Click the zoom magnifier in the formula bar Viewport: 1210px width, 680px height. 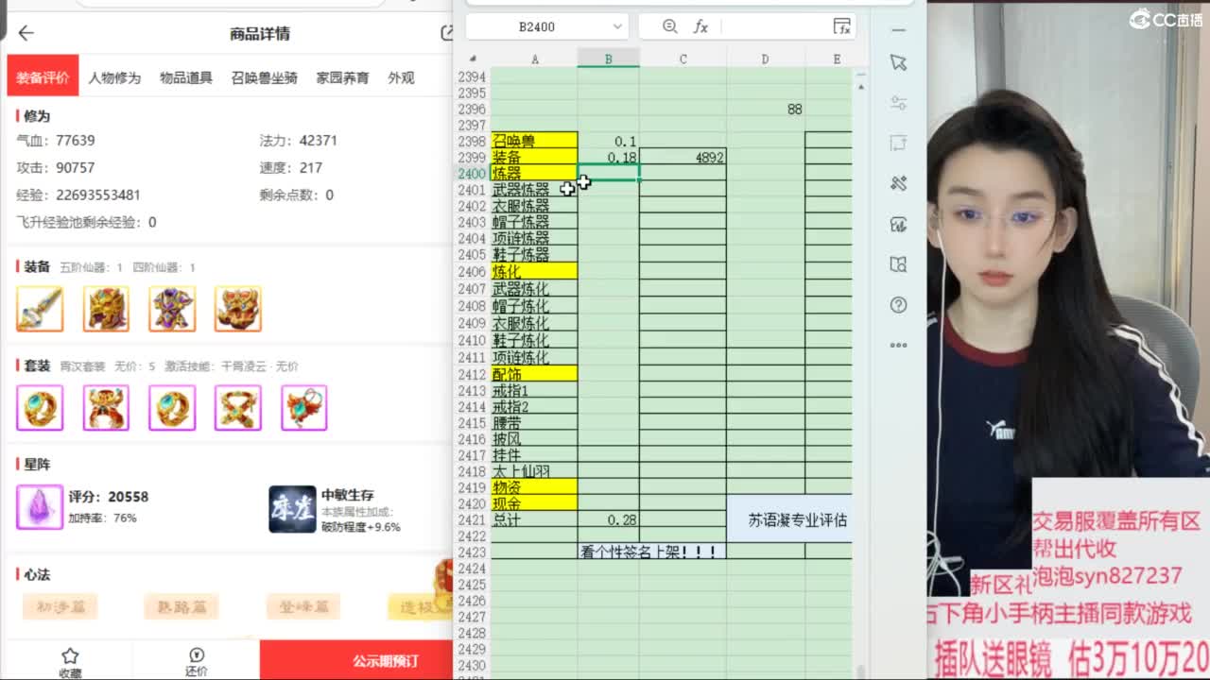[669, 26]
